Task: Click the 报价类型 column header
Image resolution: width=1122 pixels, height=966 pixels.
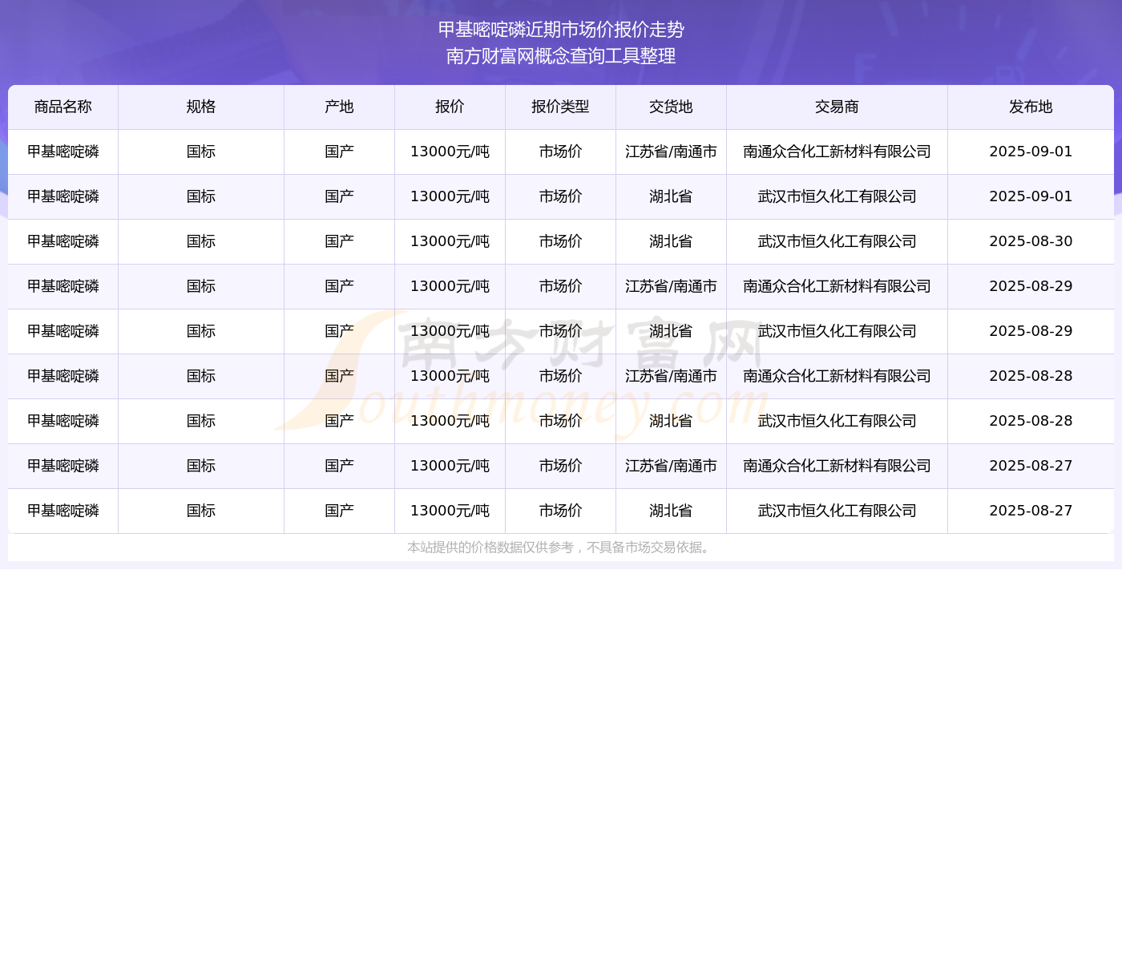Action: coord(560,107)
